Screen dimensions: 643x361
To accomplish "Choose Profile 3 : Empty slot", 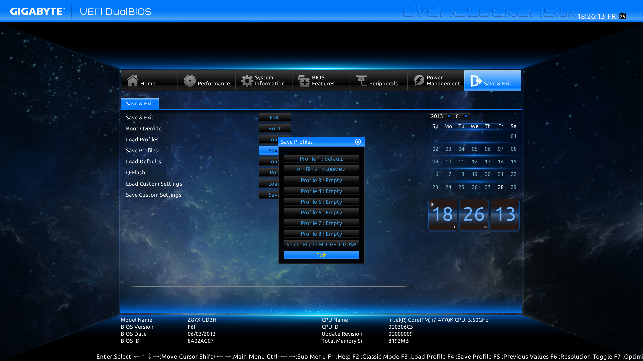I will click(x=321, y=180).
